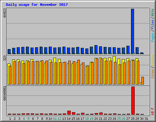Click the blue hits bar for day 27

pyautogui.click(x=128, y=50)
